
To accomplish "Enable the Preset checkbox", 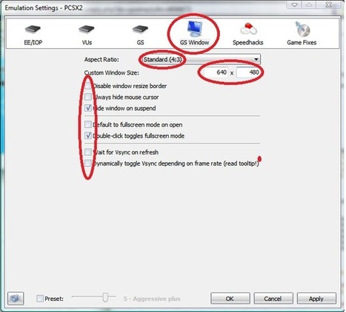I will point(40,299).
